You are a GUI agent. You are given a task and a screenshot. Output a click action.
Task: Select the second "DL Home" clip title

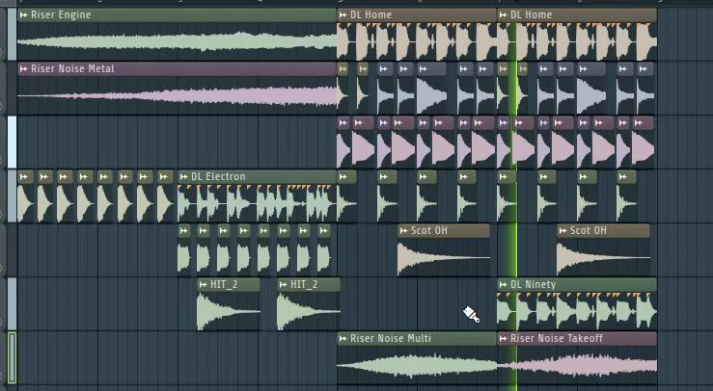pos(531,15)
